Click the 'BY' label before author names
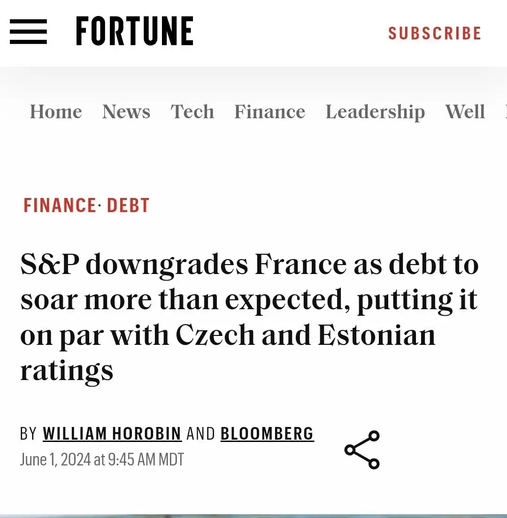Screen dimensions: 507x518 click(x=28, y=434)
